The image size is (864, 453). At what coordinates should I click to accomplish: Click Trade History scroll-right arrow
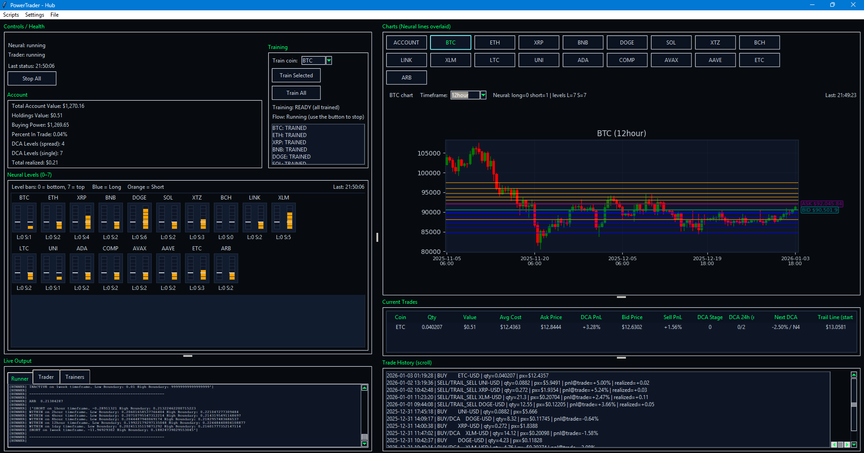[847, 444]
